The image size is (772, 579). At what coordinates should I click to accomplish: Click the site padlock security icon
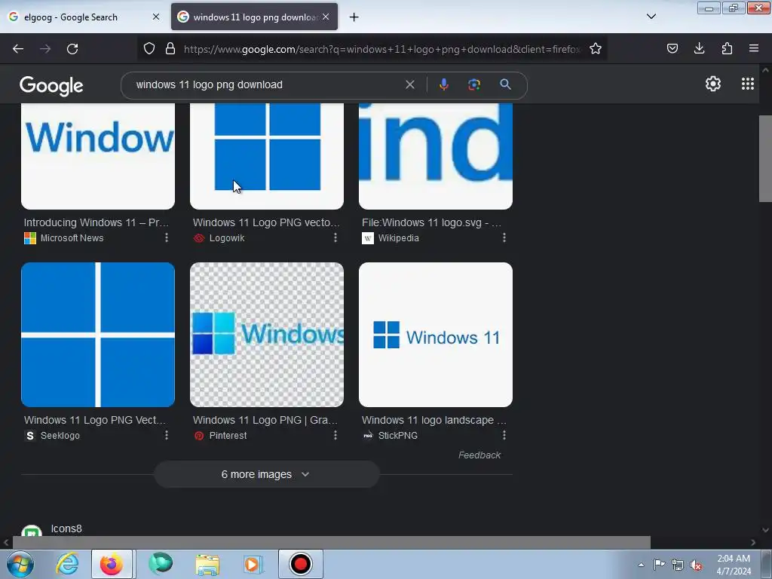(x=170, y=49)
